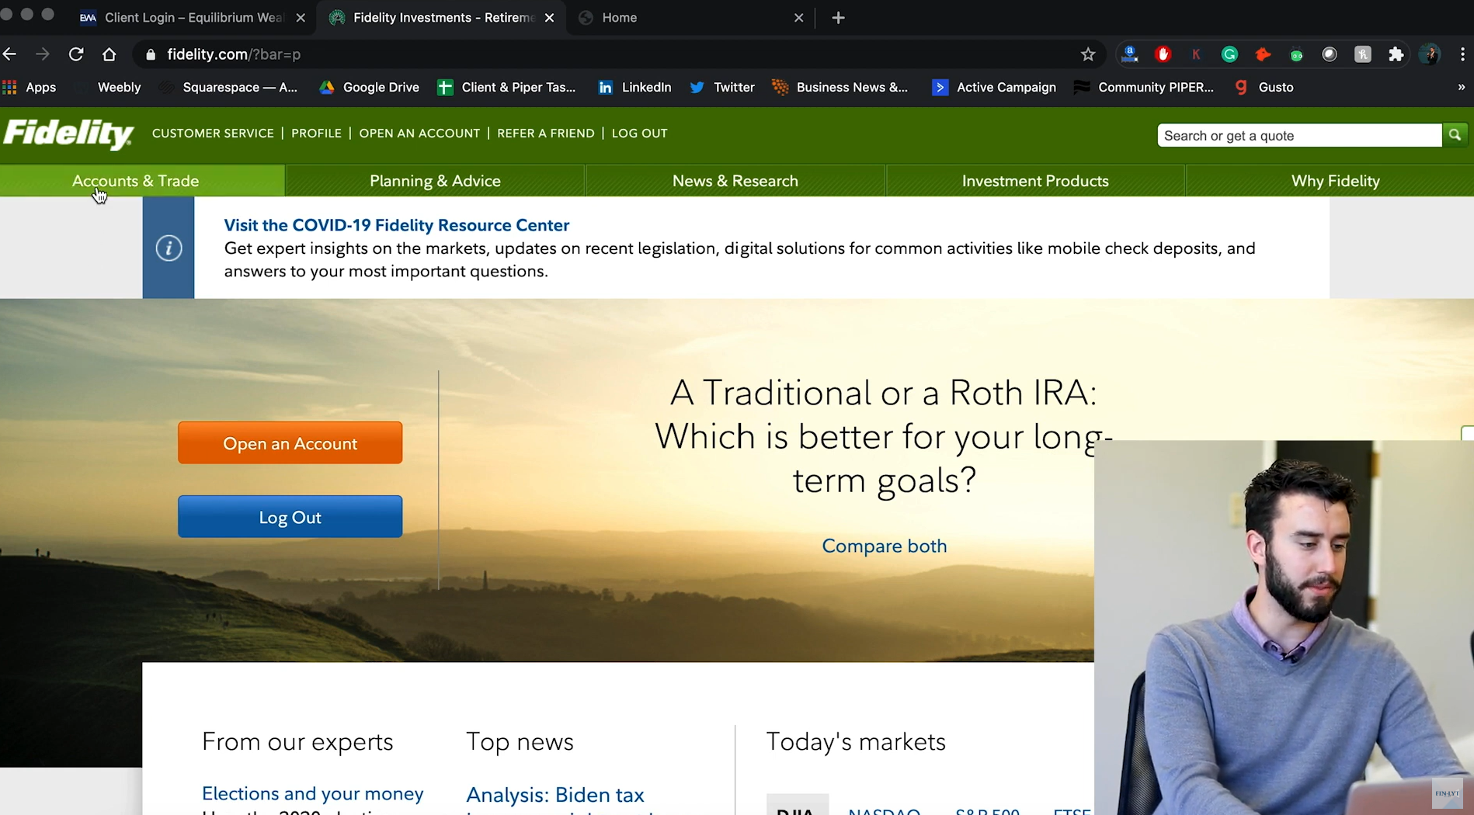The height and width of the screenshot is (815, 1474).
Task: Expand the News & Research menu
Action: 735,181
